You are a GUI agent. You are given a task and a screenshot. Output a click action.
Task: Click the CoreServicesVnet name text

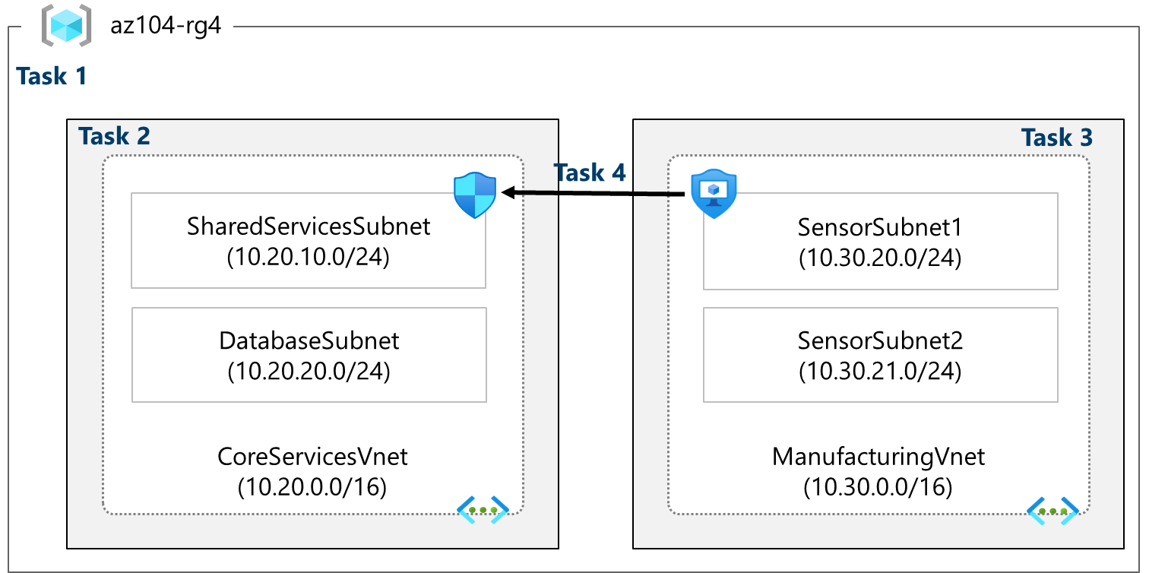[x=312, y=457]
